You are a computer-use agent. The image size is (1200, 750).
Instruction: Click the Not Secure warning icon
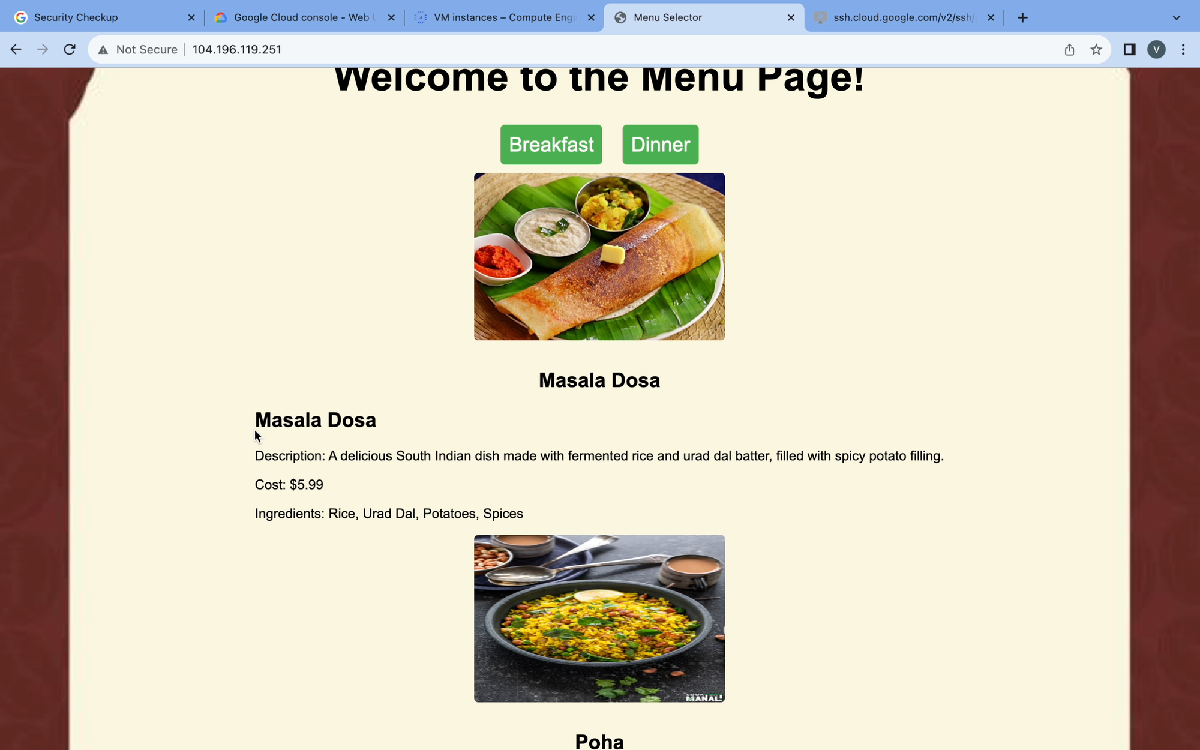pos(103,49)
